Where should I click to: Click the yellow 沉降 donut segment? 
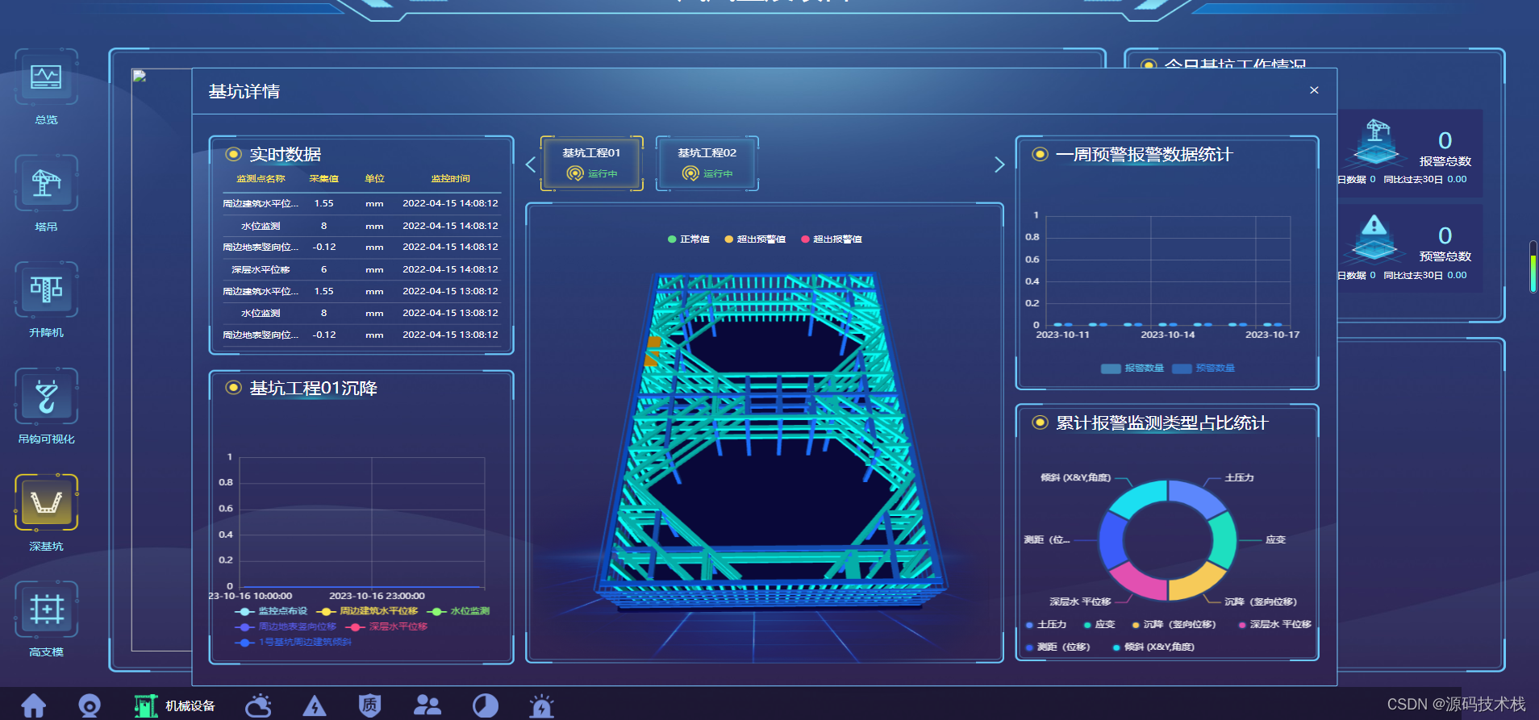coord(1195,583)
